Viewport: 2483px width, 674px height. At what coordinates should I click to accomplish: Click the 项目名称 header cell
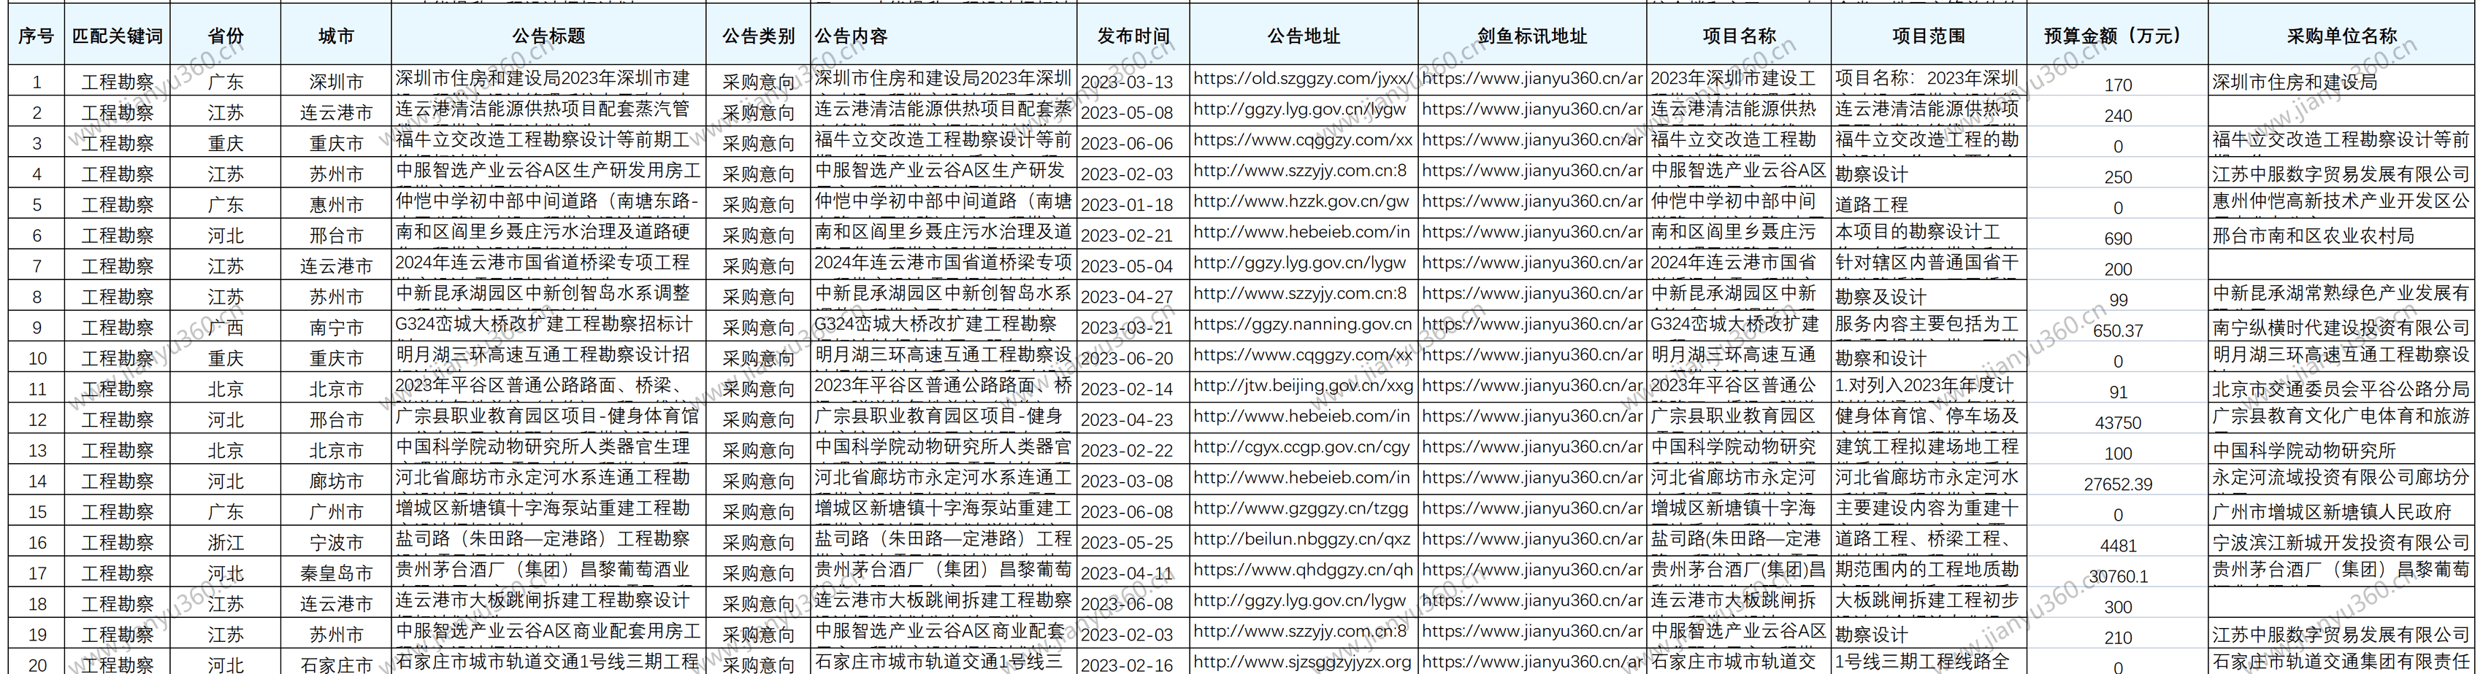[1739, 36]
